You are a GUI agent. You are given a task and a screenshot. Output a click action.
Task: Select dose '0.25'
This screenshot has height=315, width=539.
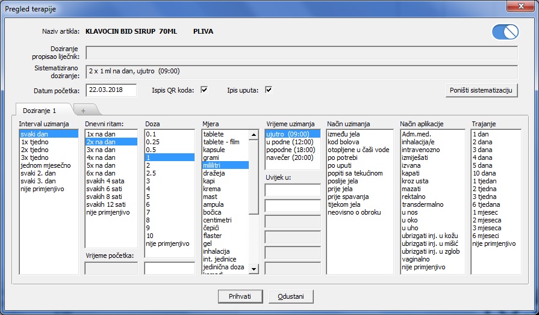click(x=170, y=142)
